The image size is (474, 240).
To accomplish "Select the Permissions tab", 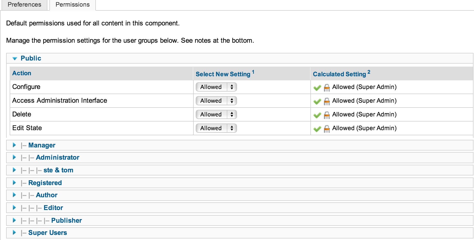I will tap(73, 5).
